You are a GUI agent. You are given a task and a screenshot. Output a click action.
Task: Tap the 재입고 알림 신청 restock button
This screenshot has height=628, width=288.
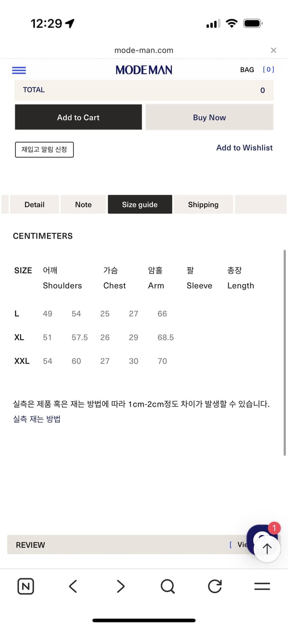click(x=44, y=149)
